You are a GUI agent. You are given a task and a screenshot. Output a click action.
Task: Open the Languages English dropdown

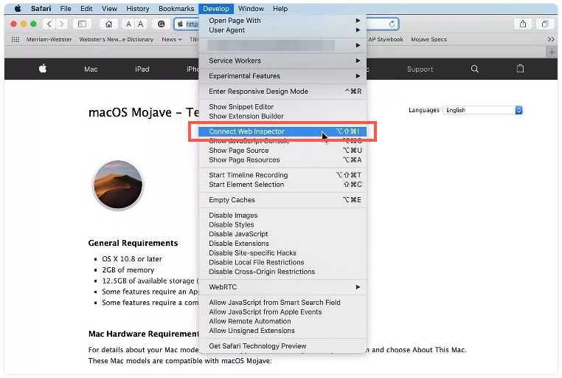[x=482, y=110]
